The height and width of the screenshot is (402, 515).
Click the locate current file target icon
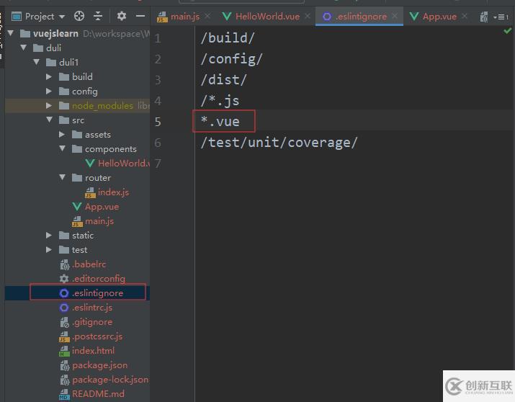click(x=79, y=16)
